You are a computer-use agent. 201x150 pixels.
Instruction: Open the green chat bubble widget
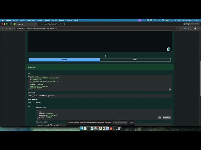pos(169,49)
